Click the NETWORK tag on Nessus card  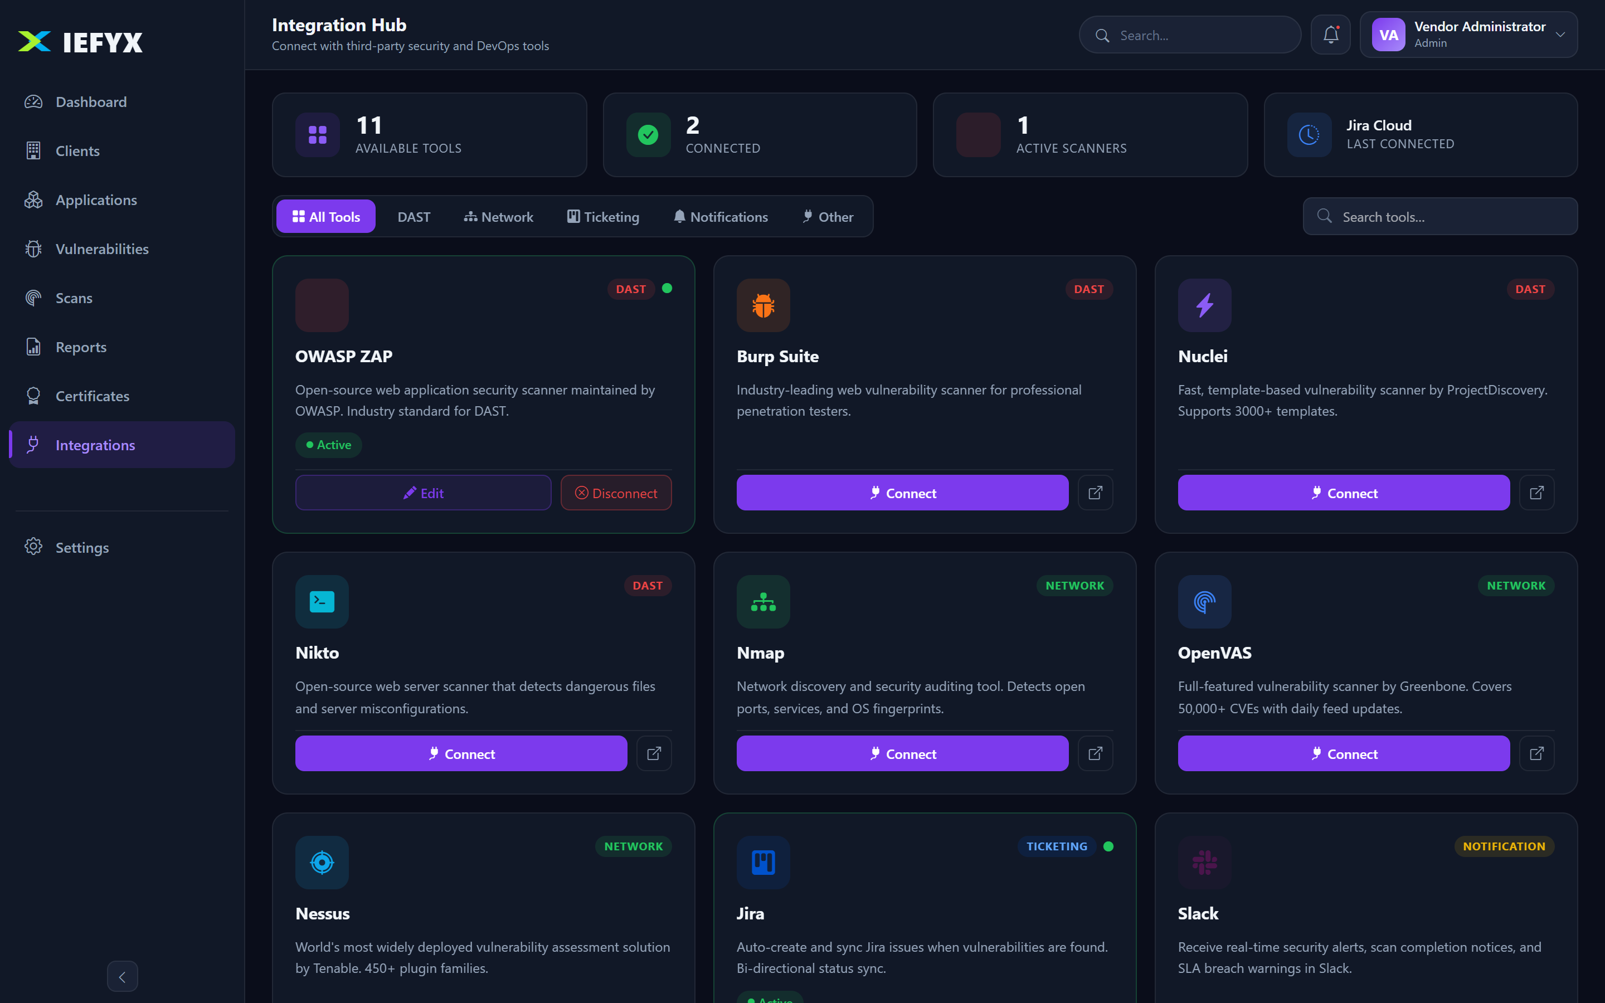point(634,846)
